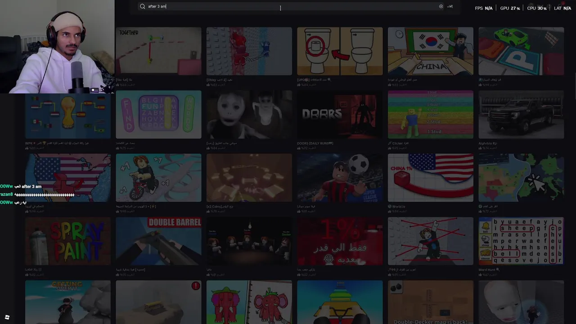Viewport: 576px width, 324px height.
Task: Open the 'Double Barrel' shotgun game thumbnail
Action: [158, 241]
